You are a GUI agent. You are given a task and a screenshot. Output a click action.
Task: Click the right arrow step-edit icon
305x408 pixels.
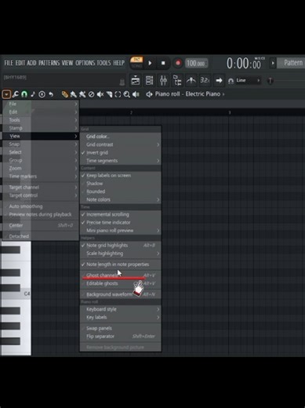pos(219,80)
